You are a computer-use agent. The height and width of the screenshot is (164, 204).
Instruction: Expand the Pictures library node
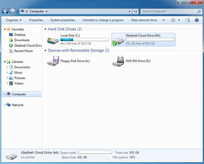click(7, 78)
